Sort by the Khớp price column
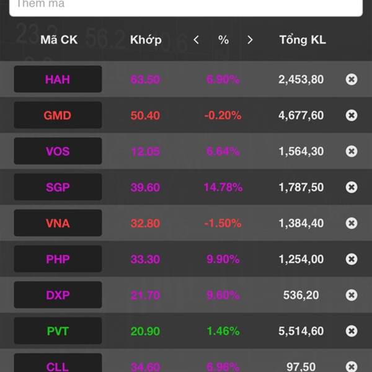The image size is (372, 372). coord(146,40)
